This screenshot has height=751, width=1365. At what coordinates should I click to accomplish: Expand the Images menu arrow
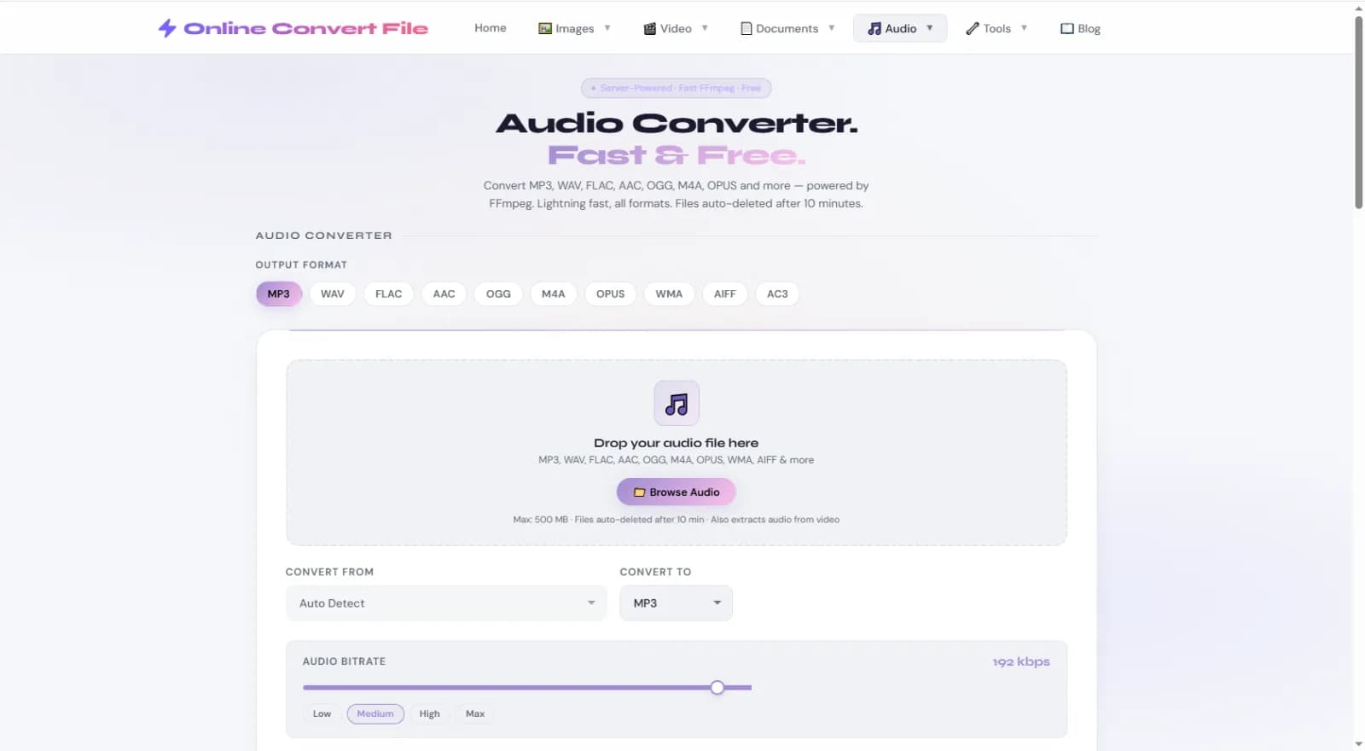tap(607, 28)
